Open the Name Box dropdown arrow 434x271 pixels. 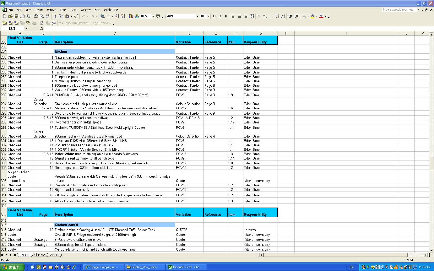(x=27, y=28)
